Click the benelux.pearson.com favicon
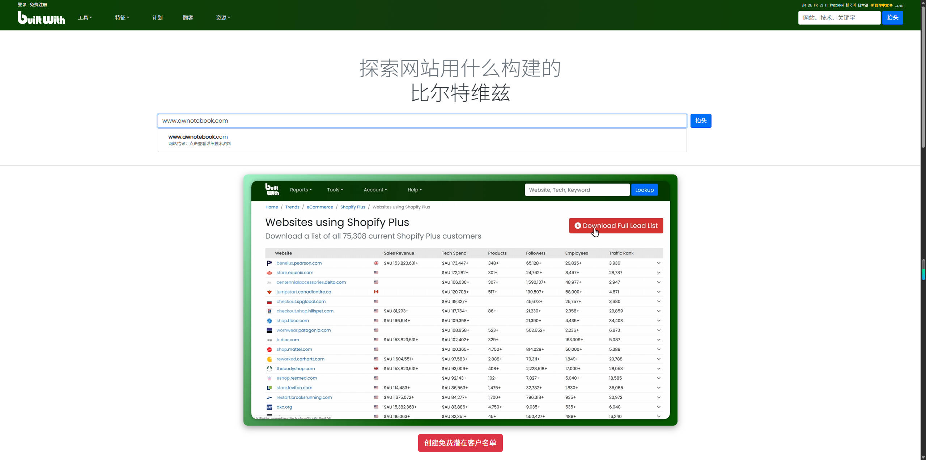 [269, 263]
